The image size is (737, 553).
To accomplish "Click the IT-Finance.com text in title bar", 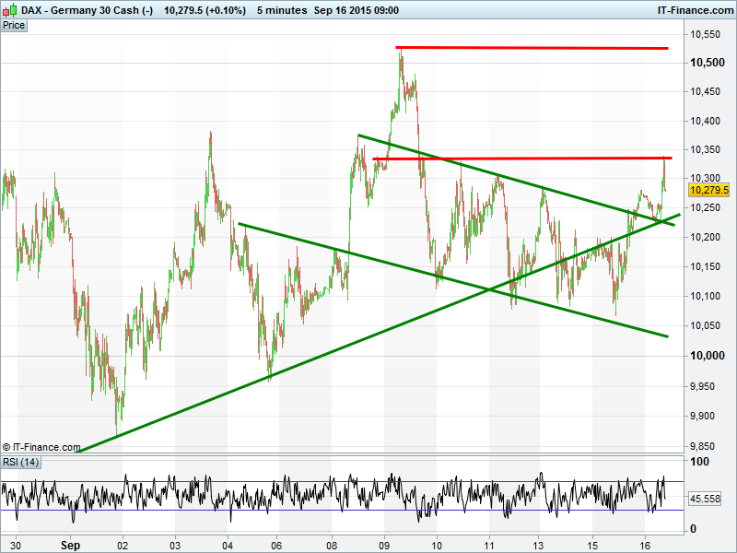I will (x=696, y=10).
